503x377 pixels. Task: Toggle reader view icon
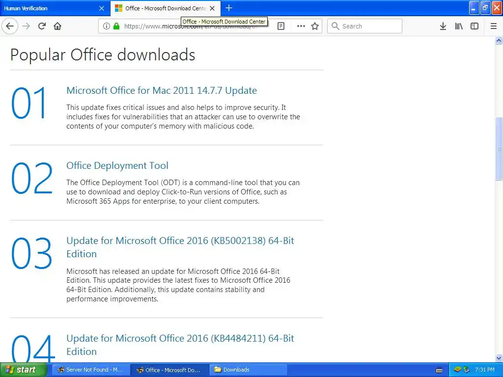(x=281, y=26)
